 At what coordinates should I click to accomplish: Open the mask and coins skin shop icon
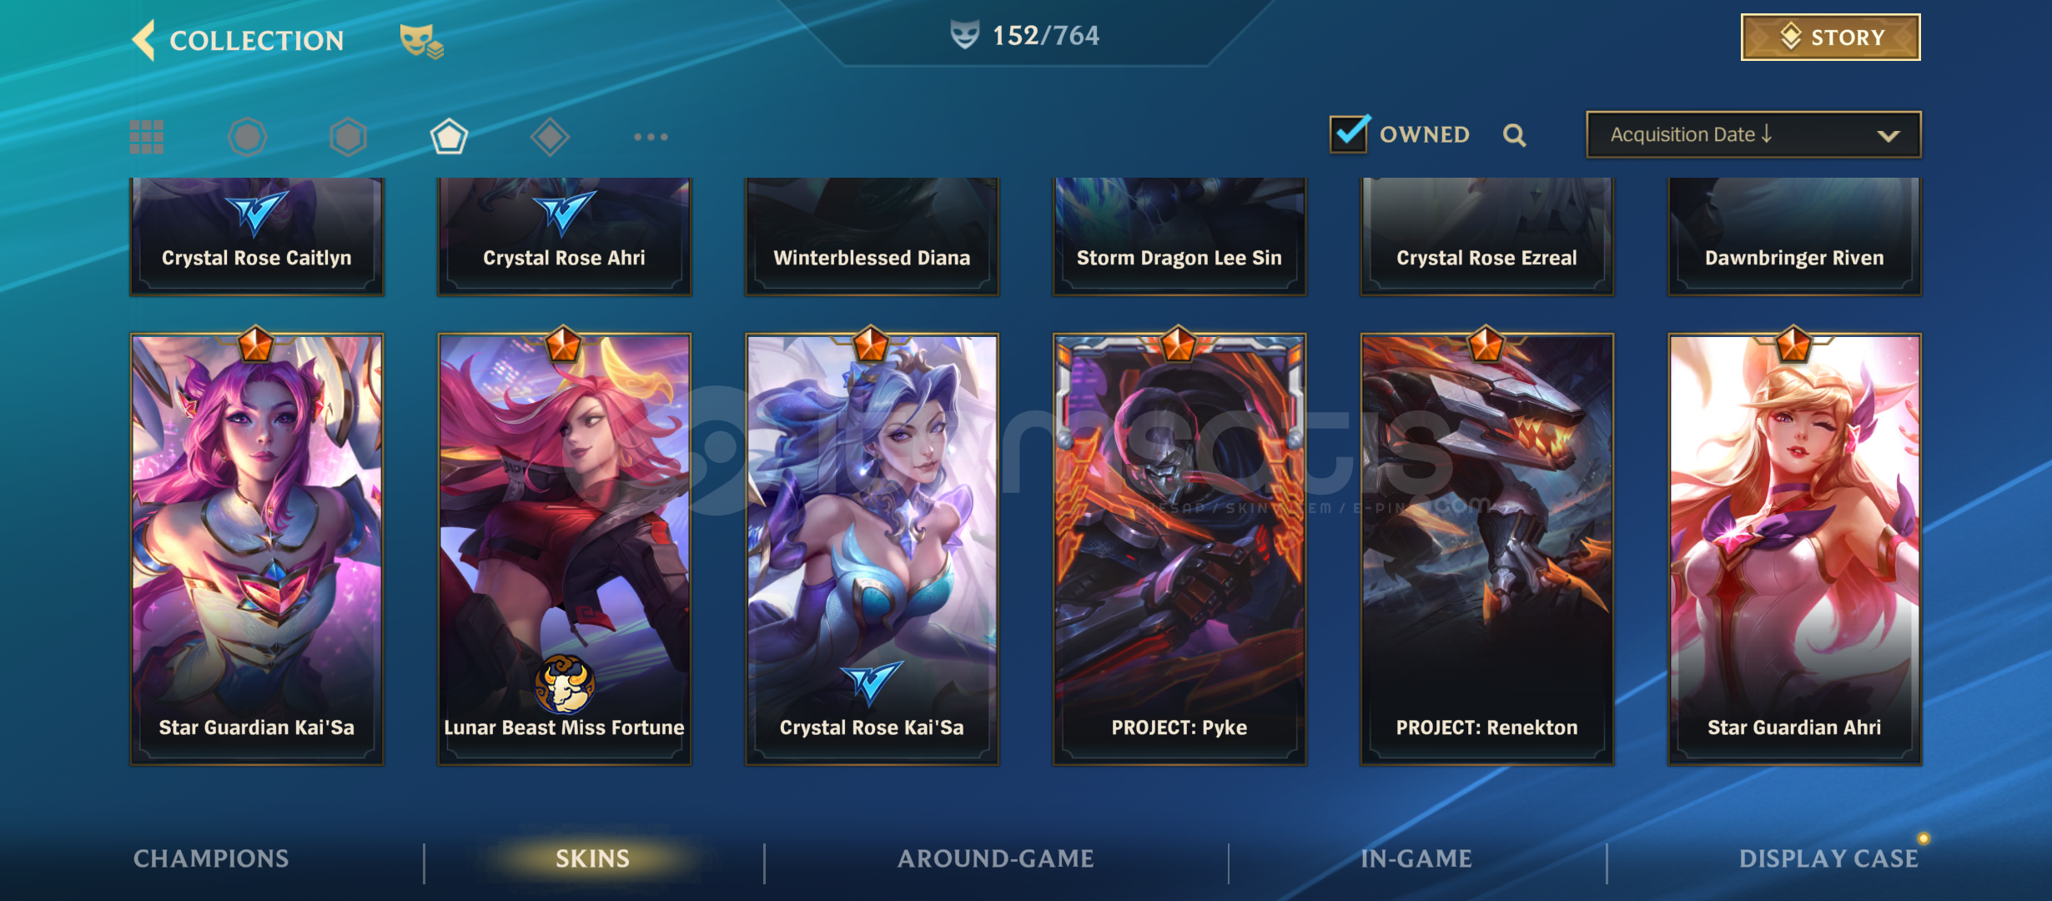coord(421,41)
